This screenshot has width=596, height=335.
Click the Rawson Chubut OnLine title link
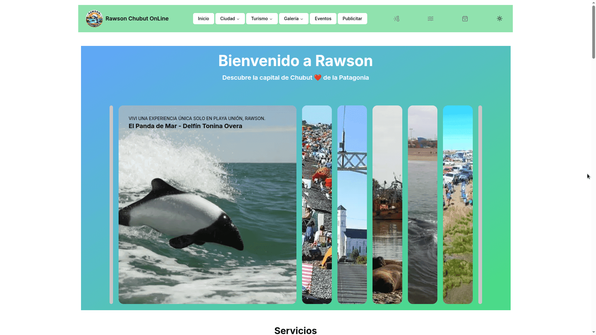(137, 19)
